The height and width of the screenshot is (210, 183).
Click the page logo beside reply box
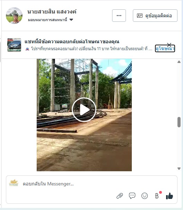(13, 183)
